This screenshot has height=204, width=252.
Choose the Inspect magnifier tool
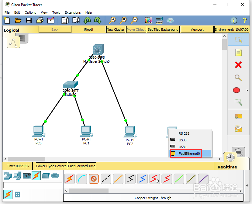(x=238, y=78)
